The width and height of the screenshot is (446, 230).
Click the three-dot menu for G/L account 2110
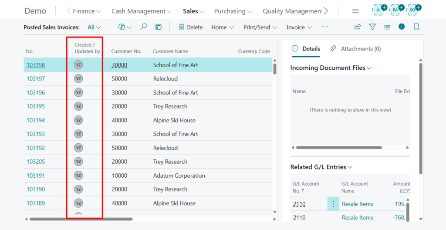click(x=333, y=204)
